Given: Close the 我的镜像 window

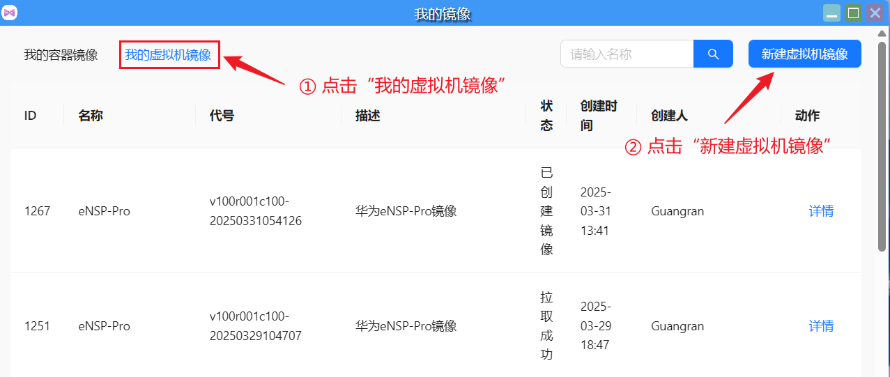Looking at the screenshot, I should (875, 13).
